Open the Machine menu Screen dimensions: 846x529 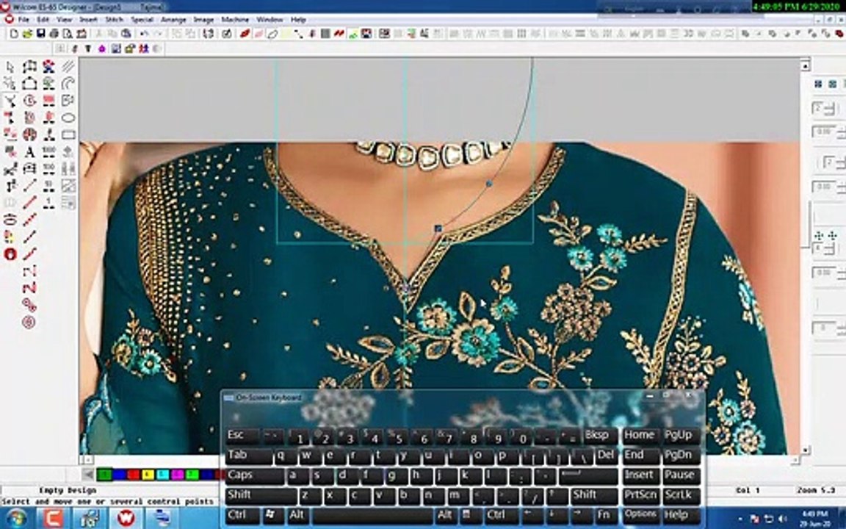pyautogui.click(x=235, y=19)
